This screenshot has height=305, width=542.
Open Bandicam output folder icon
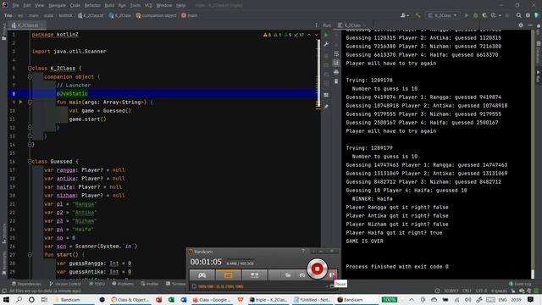288,275
